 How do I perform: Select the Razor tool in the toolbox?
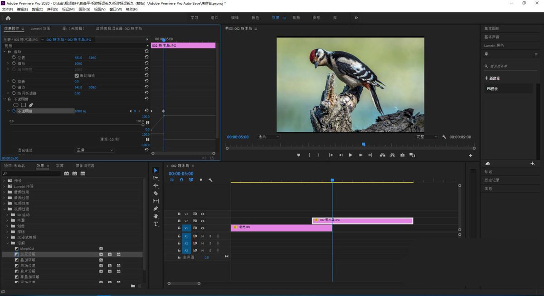click(x=156, y=193)
